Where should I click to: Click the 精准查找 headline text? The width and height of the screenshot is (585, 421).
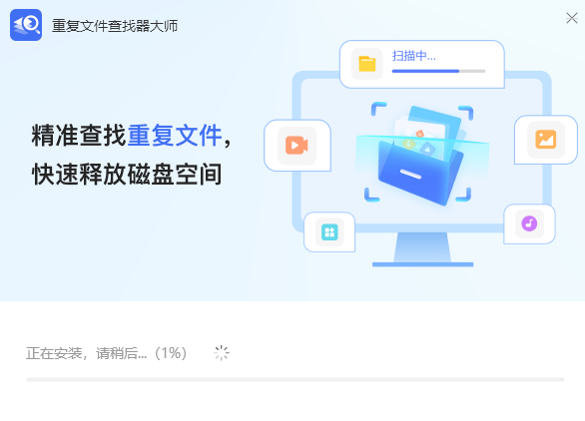[79, 136]
